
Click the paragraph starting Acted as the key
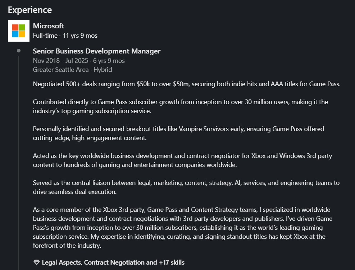(x=182, y=160)
